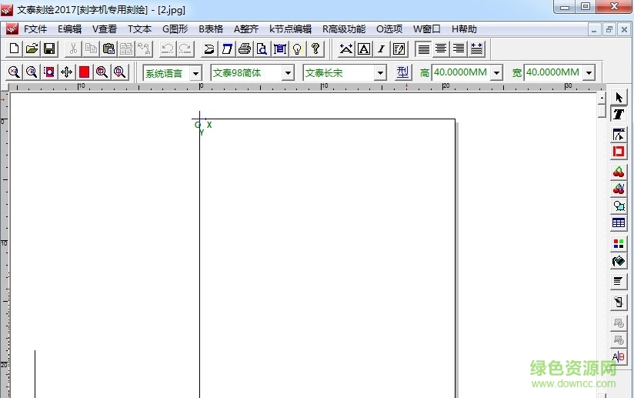The height and width of the screenshot is (398, 634).
Task: Click the paint bucket fill tool
Action: [x=619, y=262]
